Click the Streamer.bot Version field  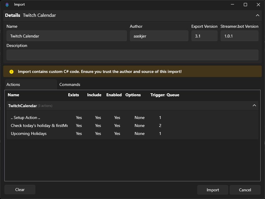click(x=239, y=36)
